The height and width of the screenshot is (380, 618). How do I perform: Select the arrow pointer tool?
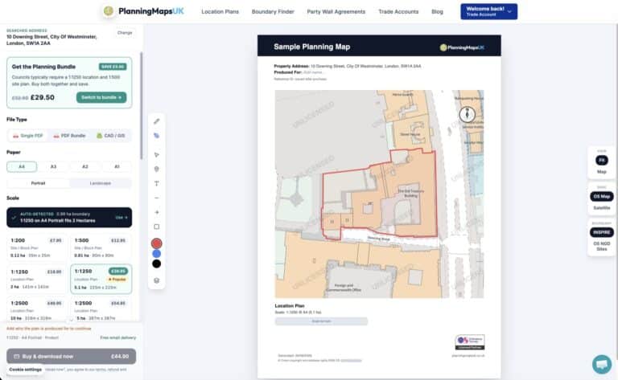pos(156,154)
